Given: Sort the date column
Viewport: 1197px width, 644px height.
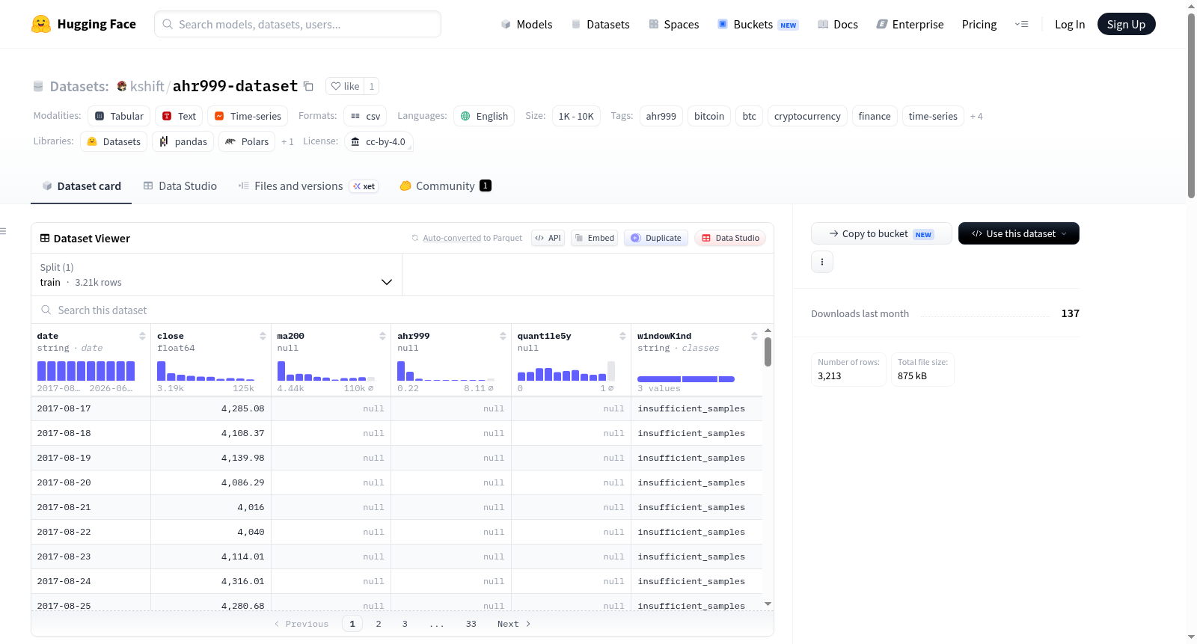Looking at the screenshot, I should [142, 337].
